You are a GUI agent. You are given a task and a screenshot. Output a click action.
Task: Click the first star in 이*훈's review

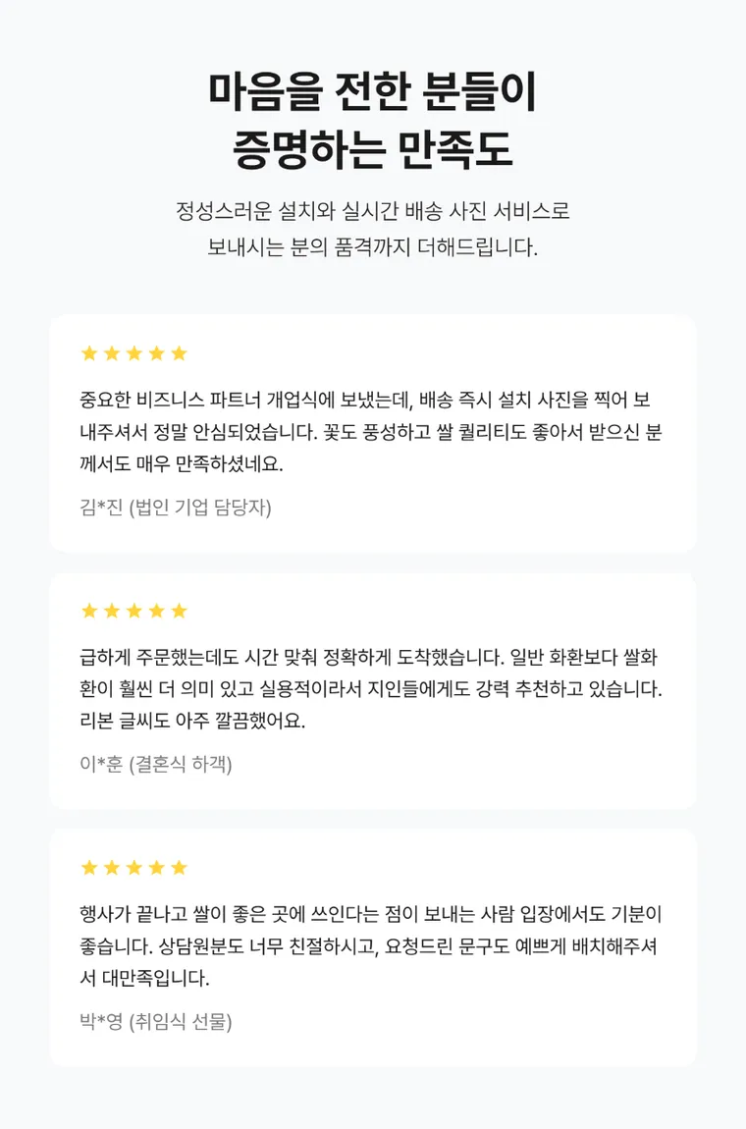click(89, 611)
